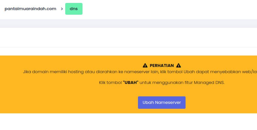Click the breadcrumb chevron arrow after the domain
The image size is (257, 130).
click(62, 9)
